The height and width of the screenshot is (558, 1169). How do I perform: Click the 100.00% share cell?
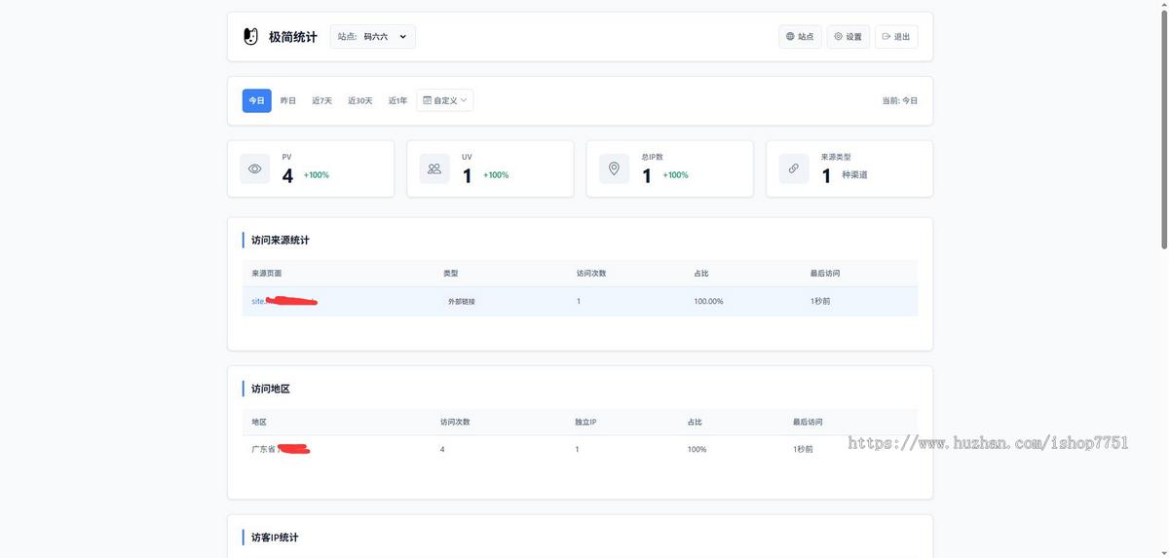[x=708, y=301]
